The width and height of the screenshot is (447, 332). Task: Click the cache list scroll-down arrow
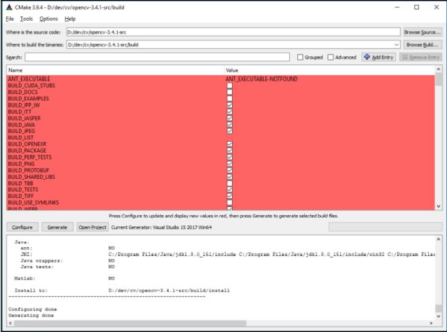tap(439, 206)
